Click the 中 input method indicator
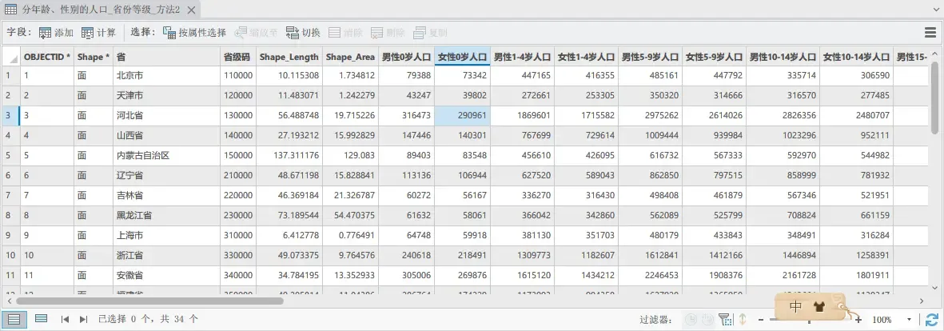 [796, 306]
